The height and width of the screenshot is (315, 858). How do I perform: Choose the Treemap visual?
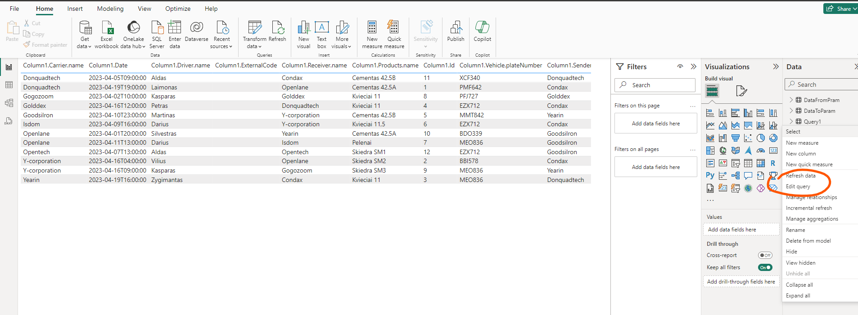click(710, 151)
